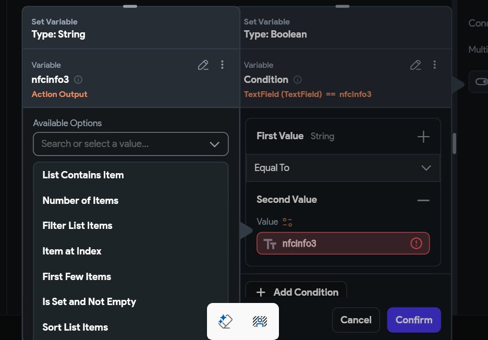This screenshot has width=488, height=340.
Task: Edit the nfcinfo3 variable with pencil icon
Action: (x=203, y=65)
